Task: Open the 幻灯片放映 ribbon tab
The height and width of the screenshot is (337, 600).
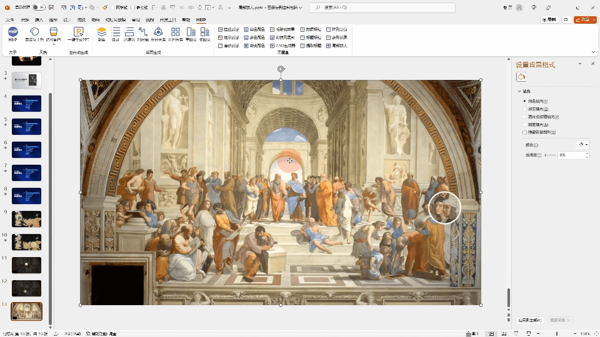Action: 115,20
